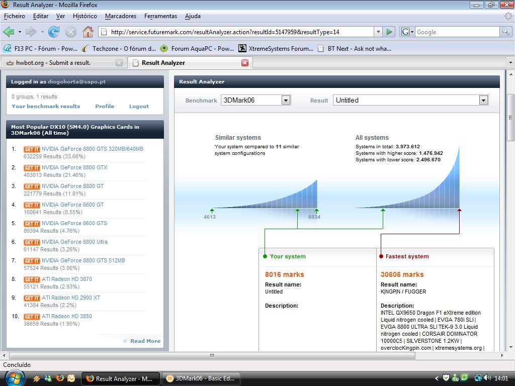Screen dimensions: 515x386
Task: Click GET IT badge for Radeon HD 3870
Action: click(32, 279)
